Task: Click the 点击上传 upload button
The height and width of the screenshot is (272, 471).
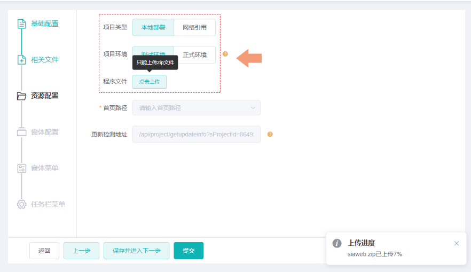Action: coord(150,82)
